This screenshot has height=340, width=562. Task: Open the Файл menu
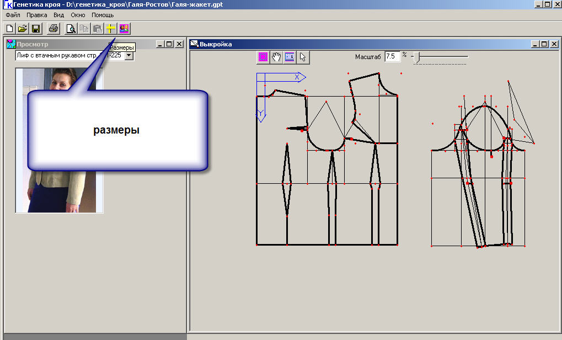pyautogui.click(x=13, y=15)
